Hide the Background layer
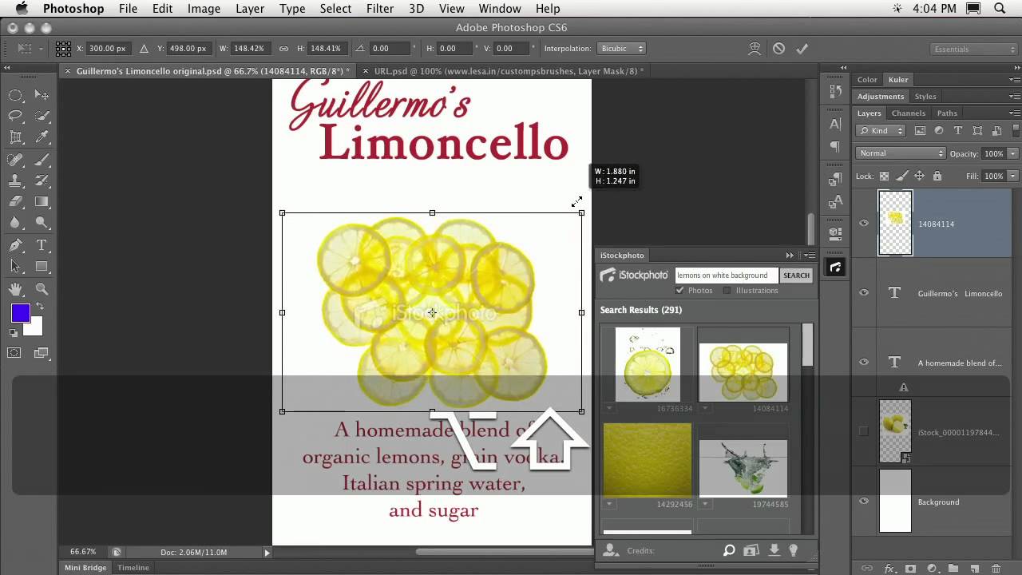The height and width of the screenshot is (575, 1022). [863, 502]
